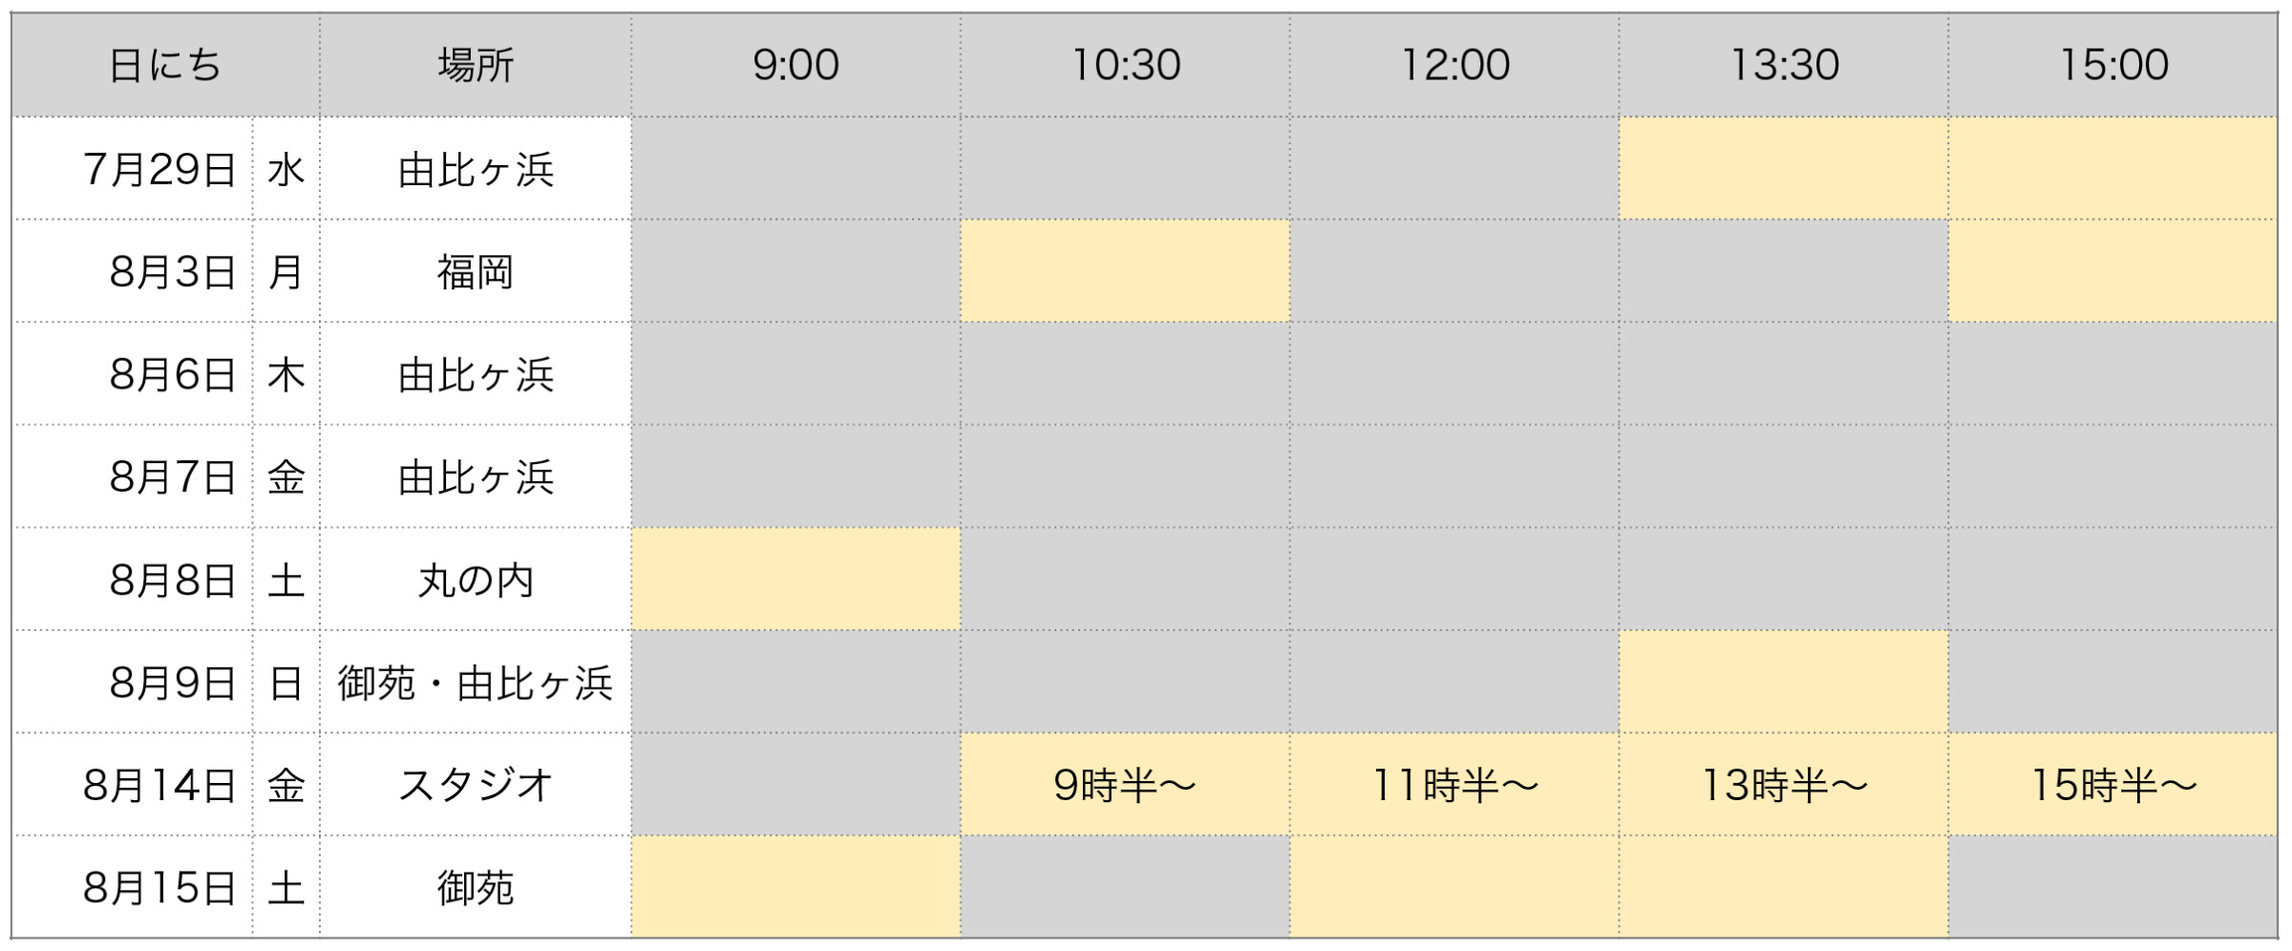Select the 11時半〜 slot on 8月14日
Viewport: 2292px width, 951px height.
pyautogui.click(x=1454, y=785)
